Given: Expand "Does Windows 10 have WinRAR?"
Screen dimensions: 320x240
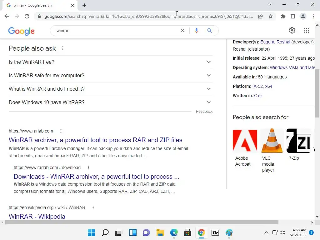Looking at the screenshot, I should click(x=111, y=102).
